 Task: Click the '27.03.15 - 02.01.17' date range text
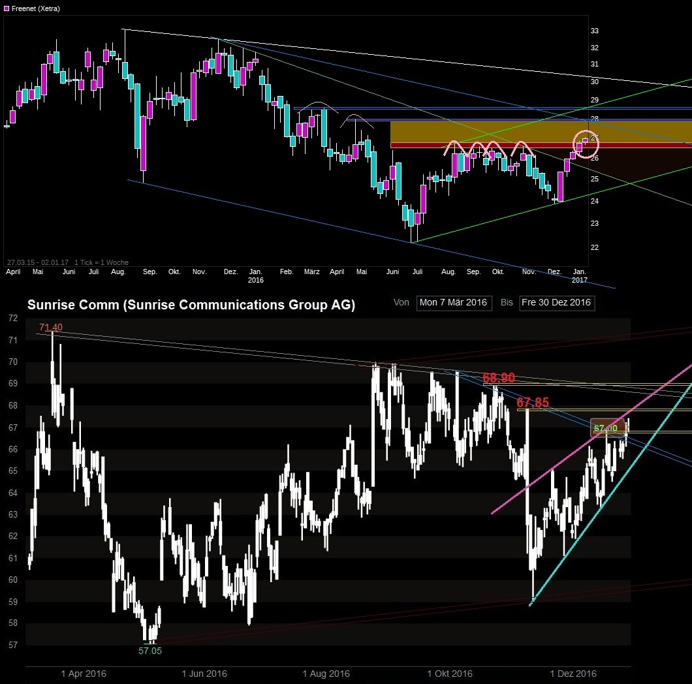click(x=37, y=262)
